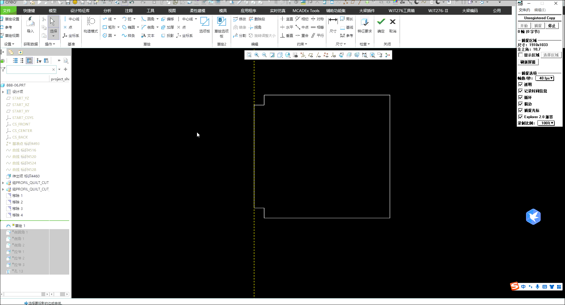Open the Line (线) tool dropdown arrow
The image size is (565, 305).
115,19
